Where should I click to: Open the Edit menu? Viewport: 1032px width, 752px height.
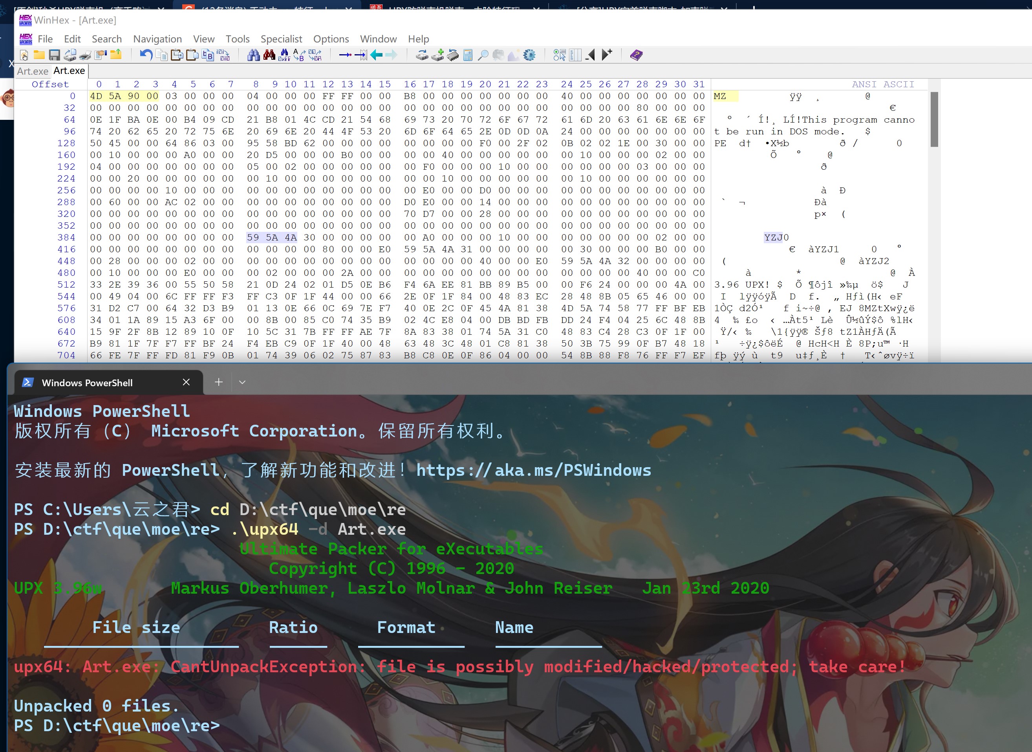pos(72,39)
